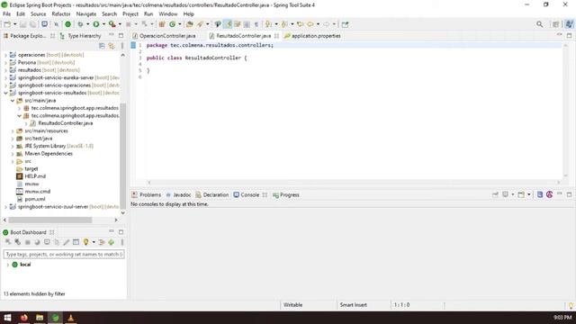The image size is (576, 324).
Task: Open File Explorer from taskbar
Action: 40,318
